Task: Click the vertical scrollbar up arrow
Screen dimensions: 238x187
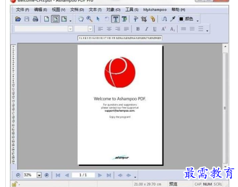Action: (225, 46)
